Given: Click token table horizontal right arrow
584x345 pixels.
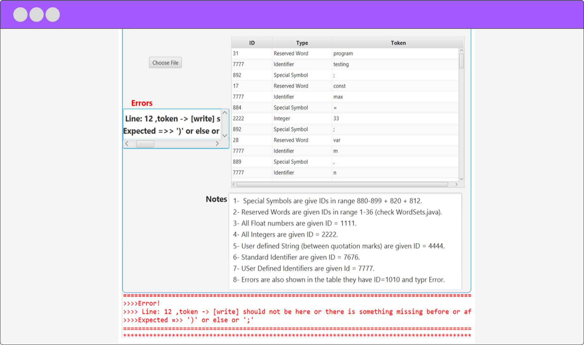Looking at the screenshot, I should pyautogui.click(x=456, y=184).
